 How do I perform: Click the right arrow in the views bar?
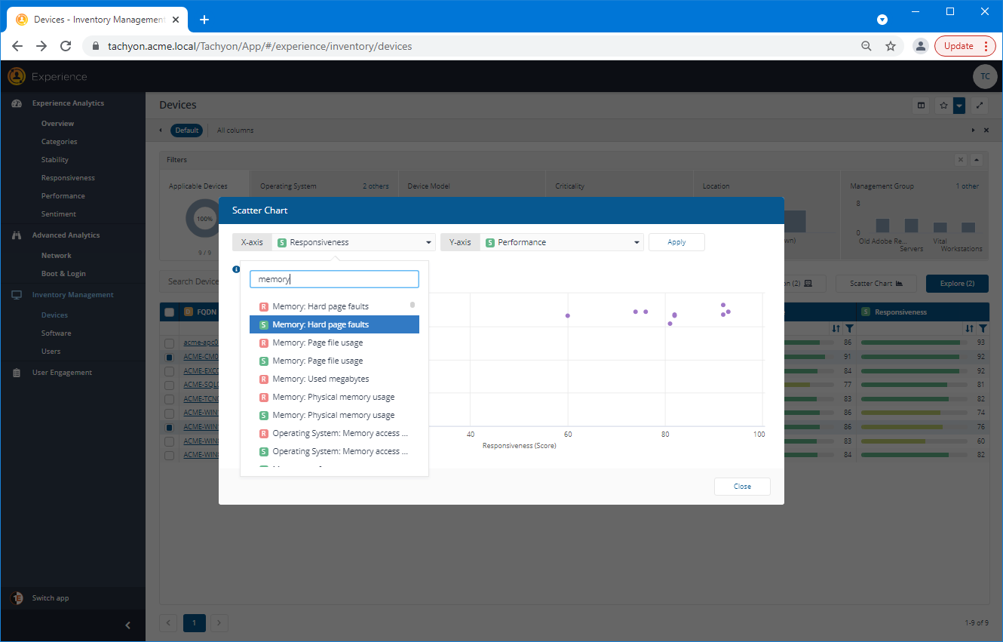point(974,131)
